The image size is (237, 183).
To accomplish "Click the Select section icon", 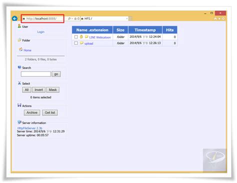I will pyautogui.click(x=19, y=83).
